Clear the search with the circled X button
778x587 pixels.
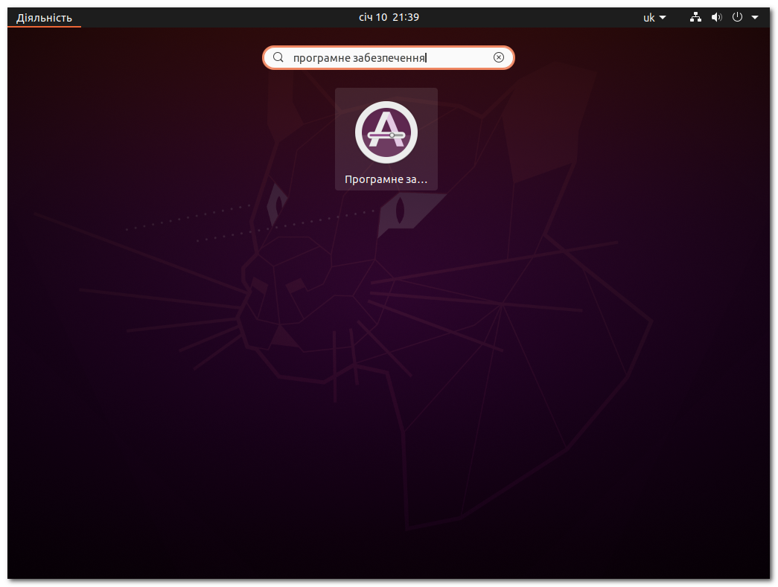click(498, 57)
